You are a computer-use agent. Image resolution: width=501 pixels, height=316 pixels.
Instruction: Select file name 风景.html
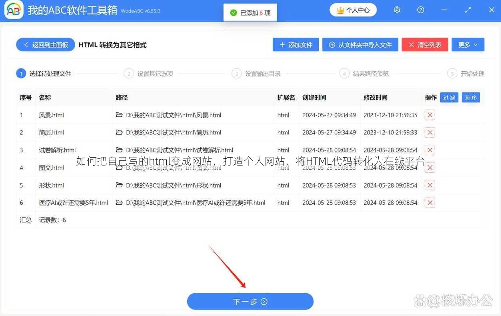click(52, 115)
